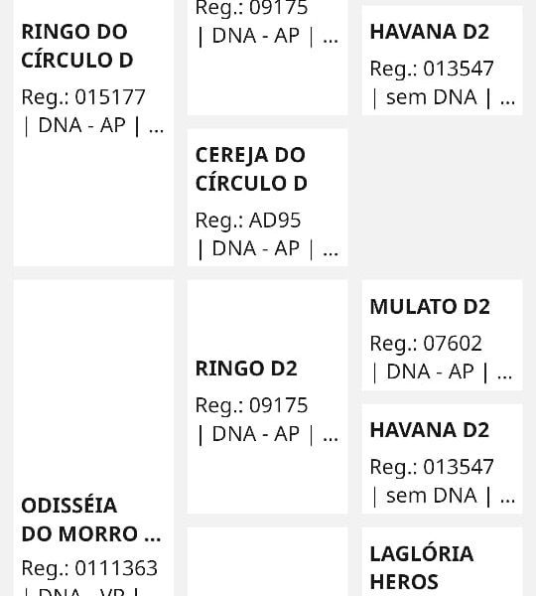536x596 pixels.
Task: Select CEREJA DO CÍRCULO D card
Action: (267, 198)
